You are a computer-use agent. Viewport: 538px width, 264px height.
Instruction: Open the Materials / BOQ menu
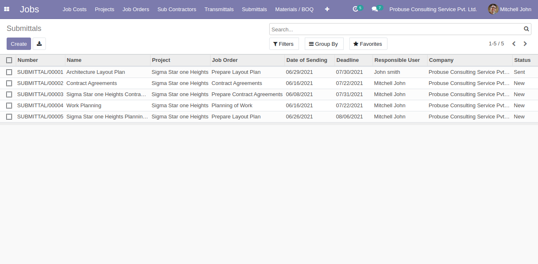point(294,9)
